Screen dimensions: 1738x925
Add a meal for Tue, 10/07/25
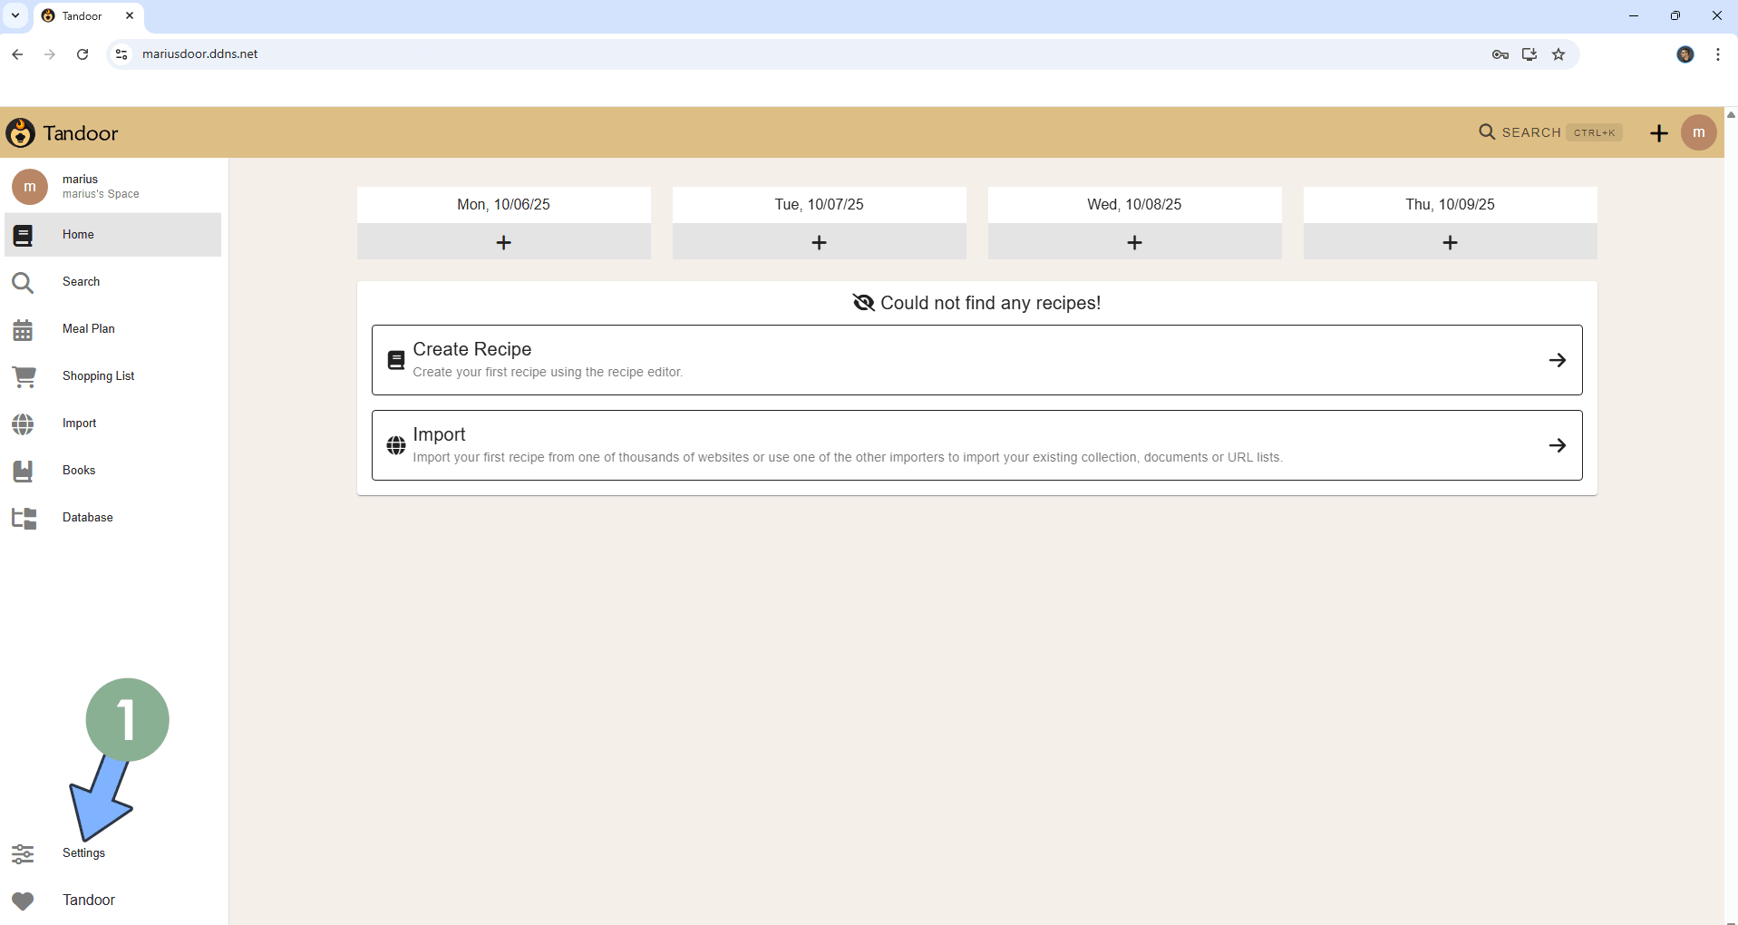[819, 242]
